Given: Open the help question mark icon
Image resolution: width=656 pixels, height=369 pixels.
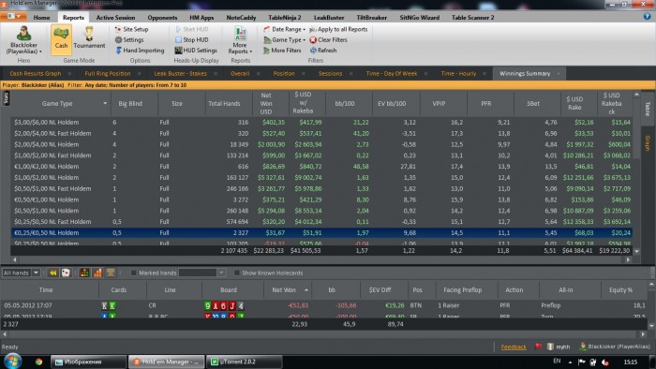Looking at the screenshot, I should click(647, 16).
